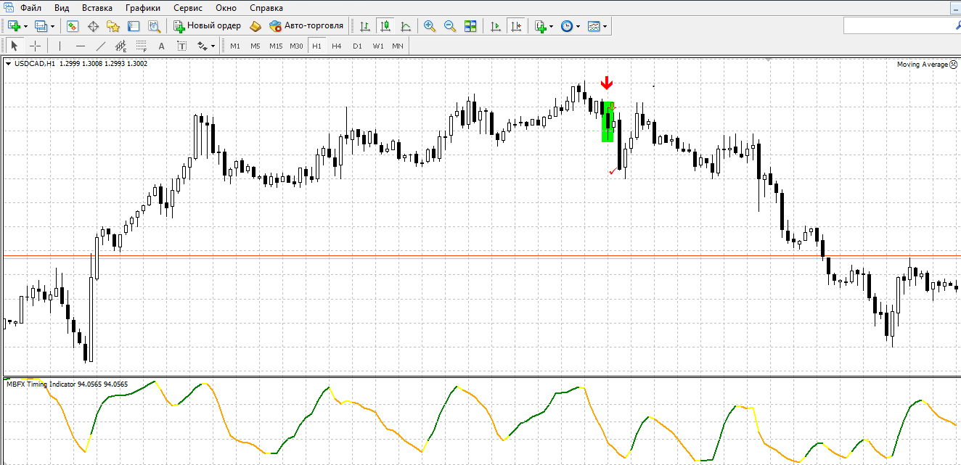Select the horizontal line drawing tool

pyautogui.click(x=80, y=46)
